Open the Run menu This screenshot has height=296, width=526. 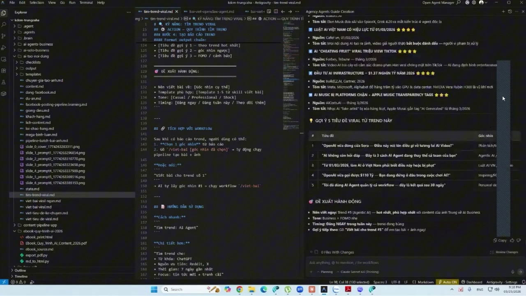click(72, 2)
